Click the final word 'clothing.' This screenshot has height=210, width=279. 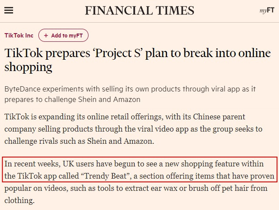[19, 200]
